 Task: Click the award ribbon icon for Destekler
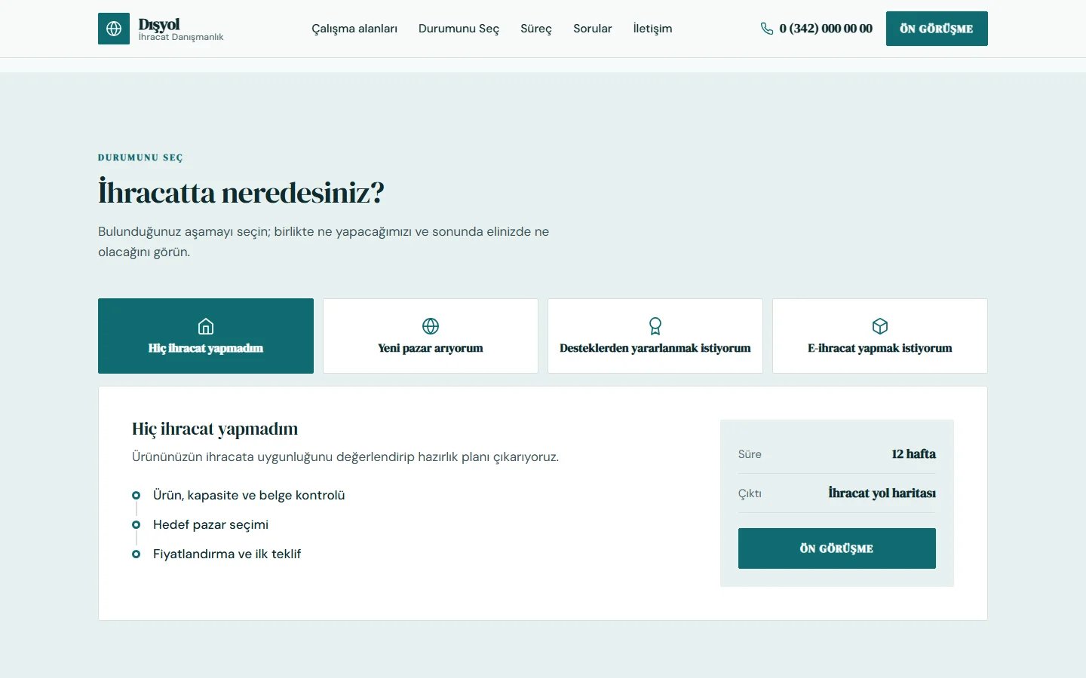pos(655,326)
